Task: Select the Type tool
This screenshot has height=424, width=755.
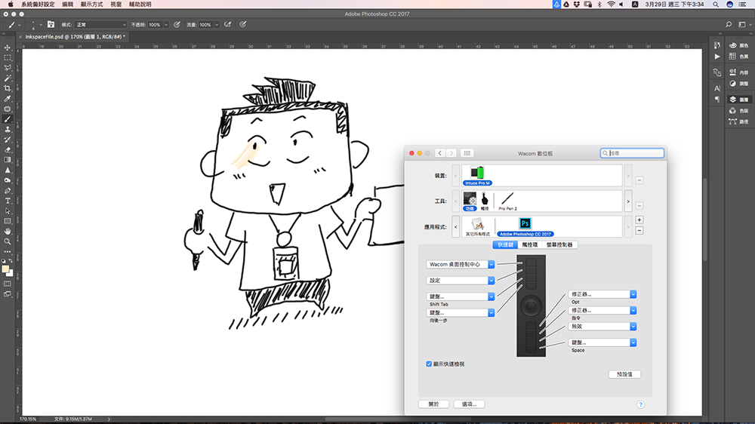Action: coord(8,201)
